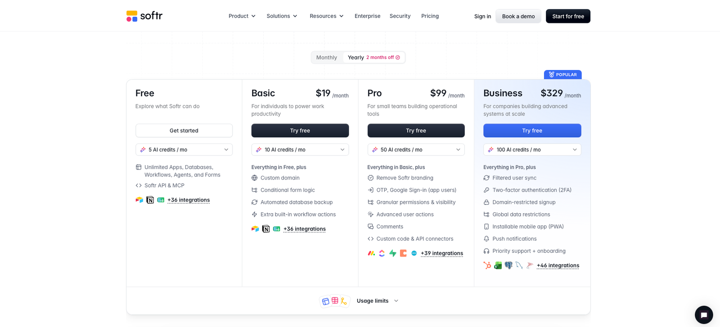Image resolution: width=720 pixels, height=327 pixels.
Task: Click +36 integrations in Basic plan
Action: coord(305,229)
